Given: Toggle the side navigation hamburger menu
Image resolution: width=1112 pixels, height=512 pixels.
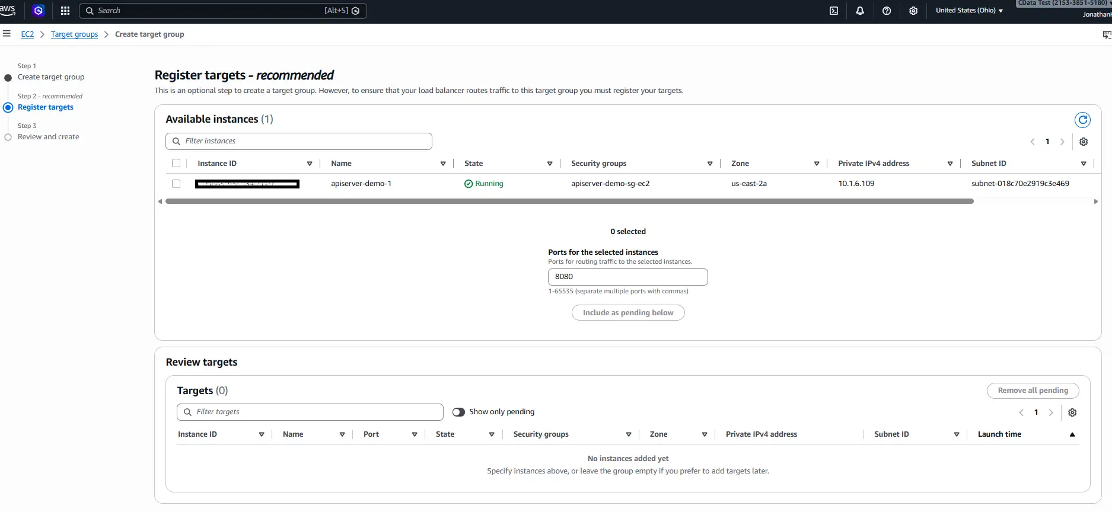Looking at the screenshot, I should point(7,34).
